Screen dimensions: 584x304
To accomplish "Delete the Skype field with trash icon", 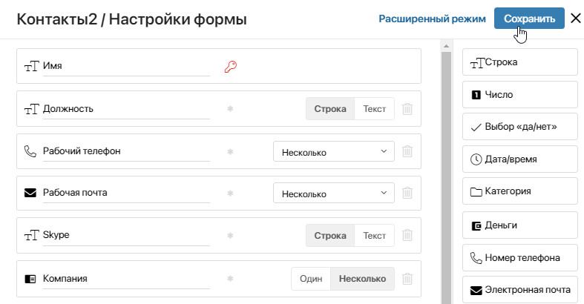I will tap(407, 235).
